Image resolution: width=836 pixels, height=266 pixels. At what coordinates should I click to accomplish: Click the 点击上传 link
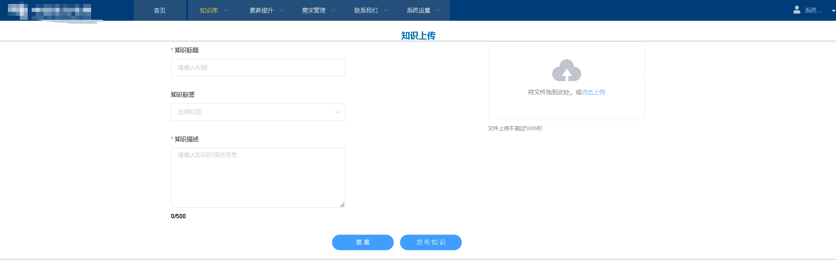[593, 92]
